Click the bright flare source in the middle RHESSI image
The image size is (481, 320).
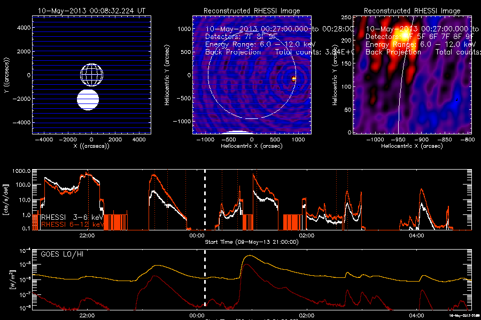pyautogui.click(x=293, y=79)
